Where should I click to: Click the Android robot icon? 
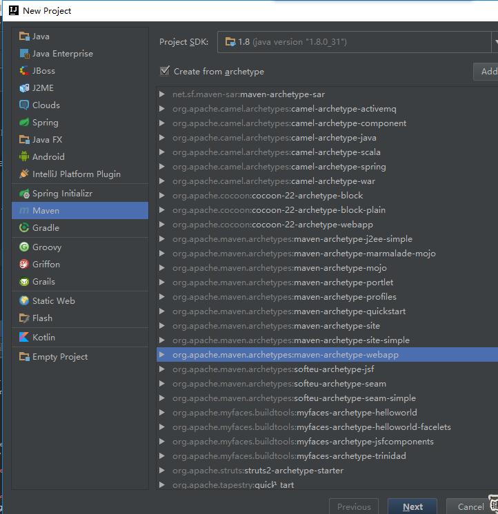tap(24, 156)
